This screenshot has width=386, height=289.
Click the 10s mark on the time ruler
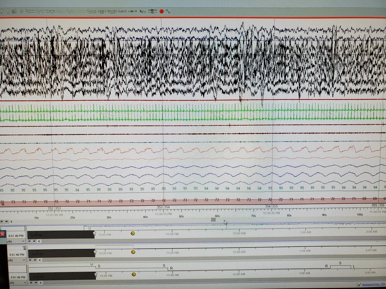[x=36, y=218]
